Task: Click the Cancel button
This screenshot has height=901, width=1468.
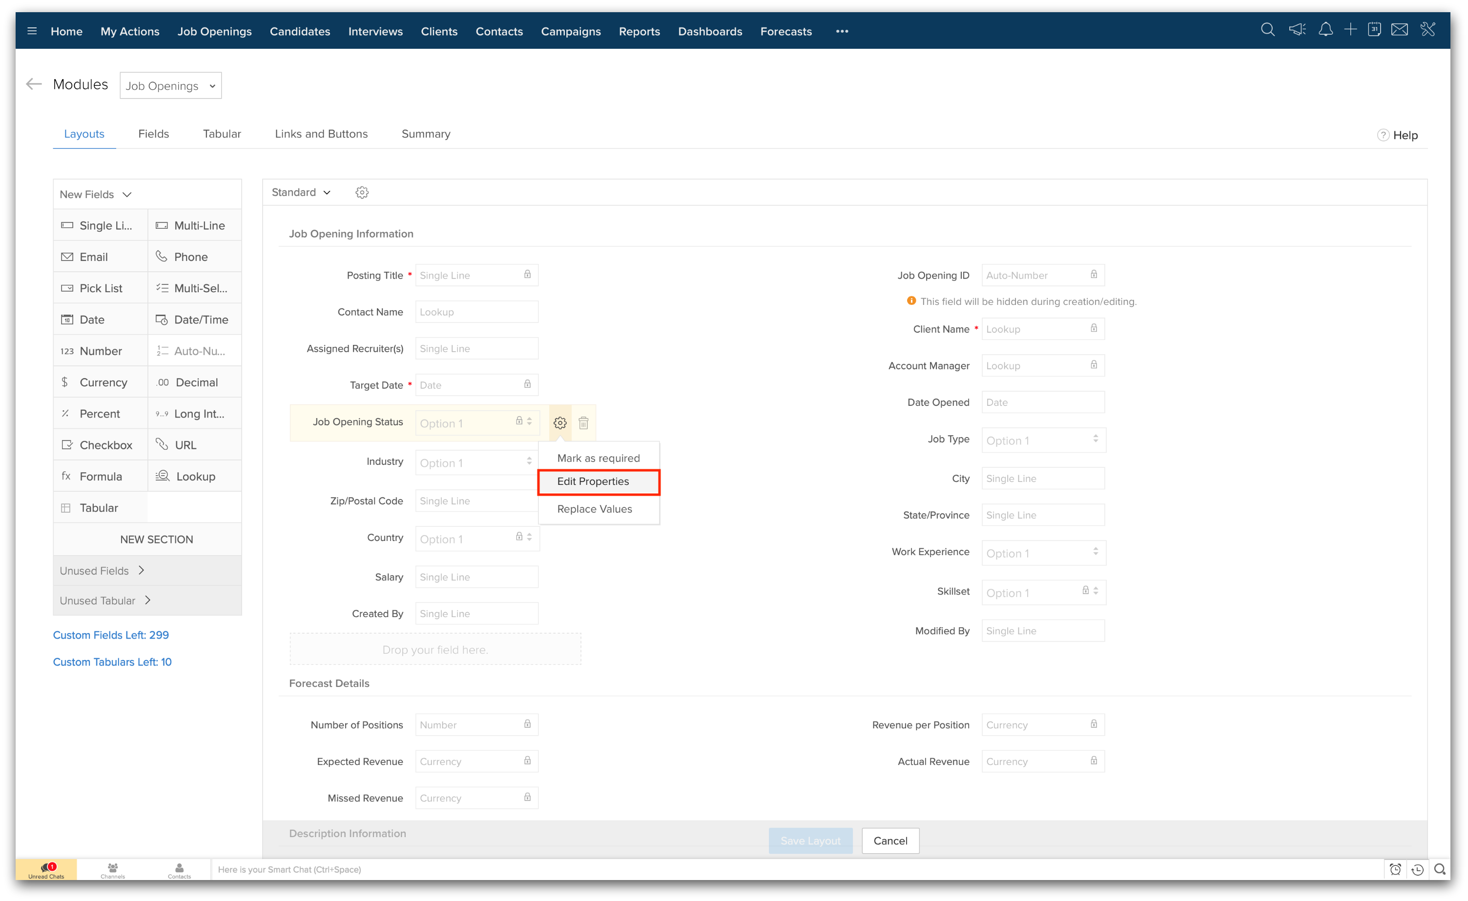Action: click(x=889, y=840)
